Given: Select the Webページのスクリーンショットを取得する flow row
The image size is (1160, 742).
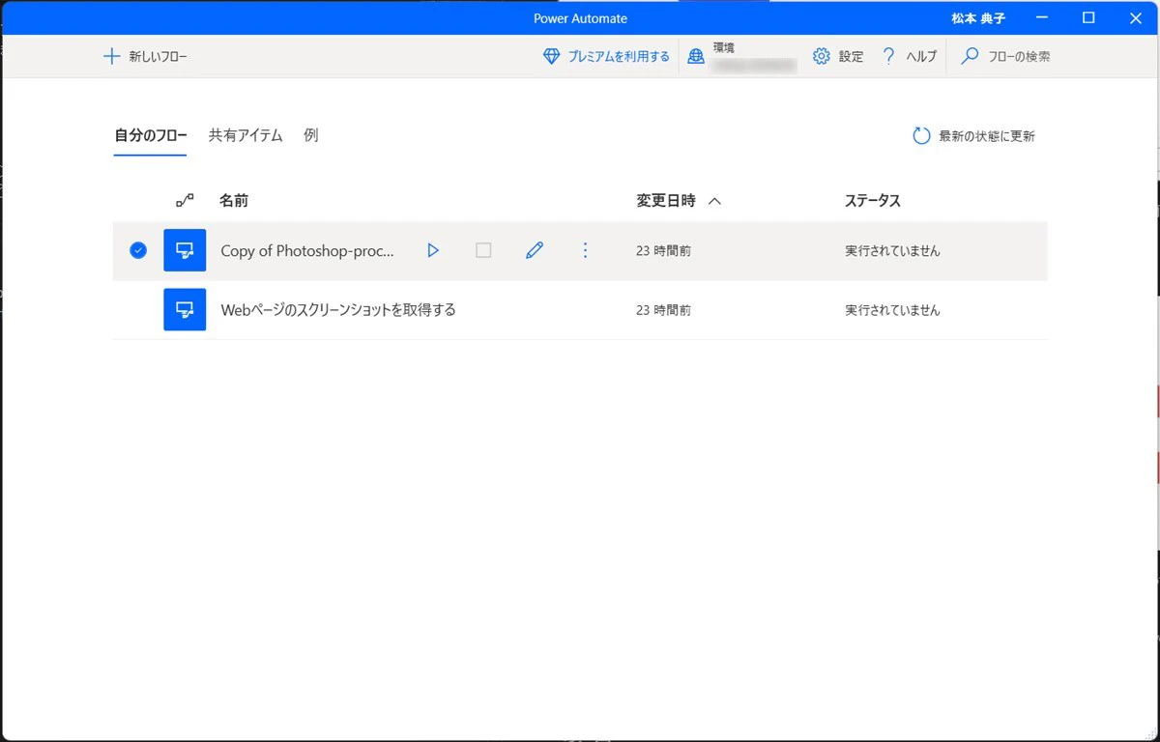Looking at the screenshot, I should coord(580,309).
